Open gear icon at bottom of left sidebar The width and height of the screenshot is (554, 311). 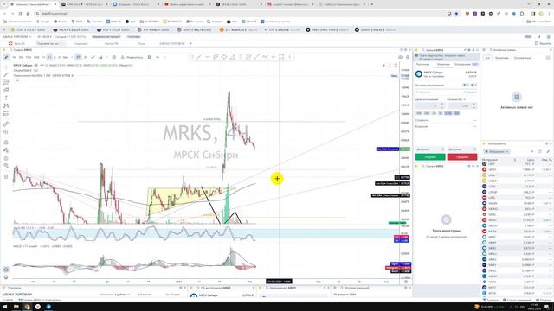pyautogui.click(x=6, y=270)
